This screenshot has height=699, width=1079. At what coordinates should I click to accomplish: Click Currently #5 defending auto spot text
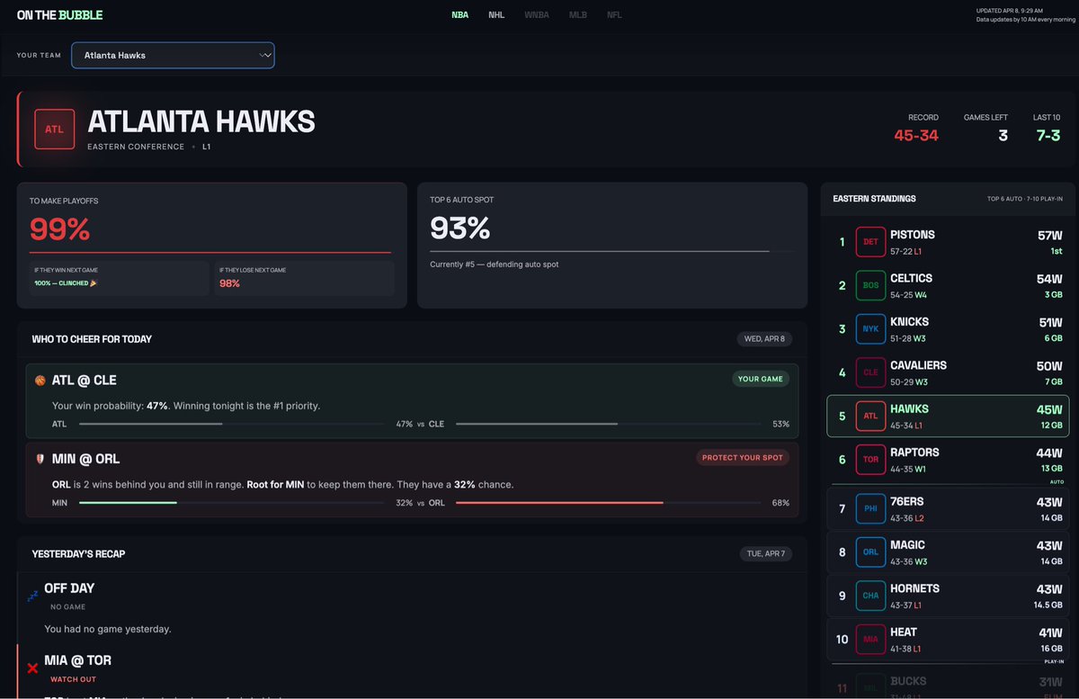click(494, 264)
